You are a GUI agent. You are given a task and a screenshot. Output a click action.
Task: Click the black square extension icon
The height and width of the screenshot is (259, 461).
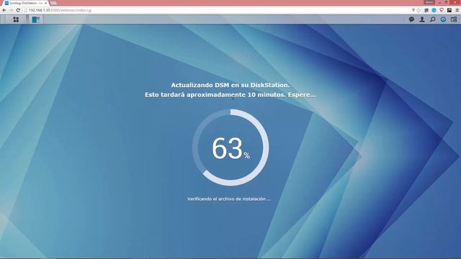tap(449, 10)
